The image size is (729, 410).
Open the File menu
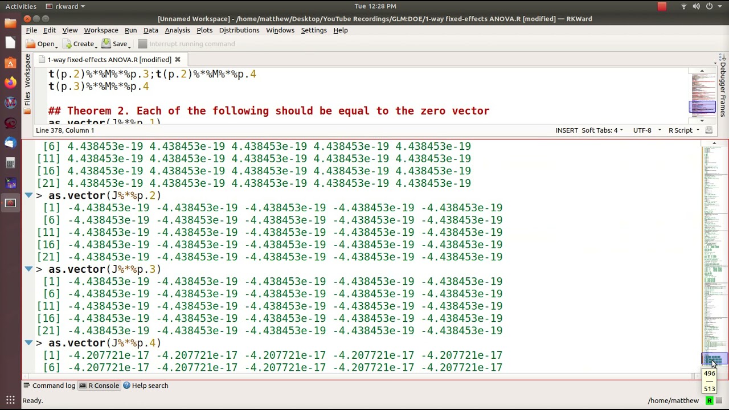point(31,30)
